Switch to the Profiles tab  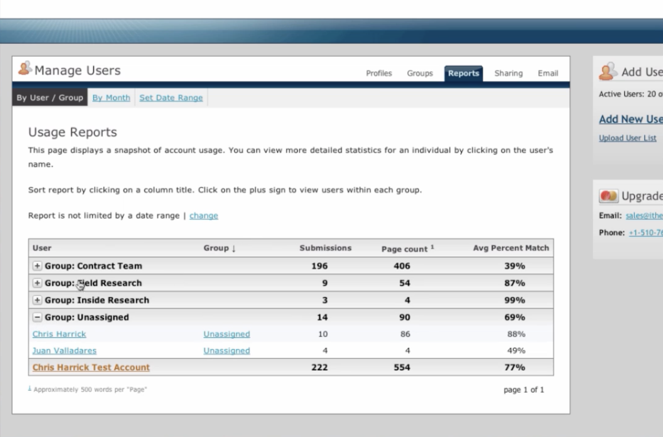coord(379,73)
